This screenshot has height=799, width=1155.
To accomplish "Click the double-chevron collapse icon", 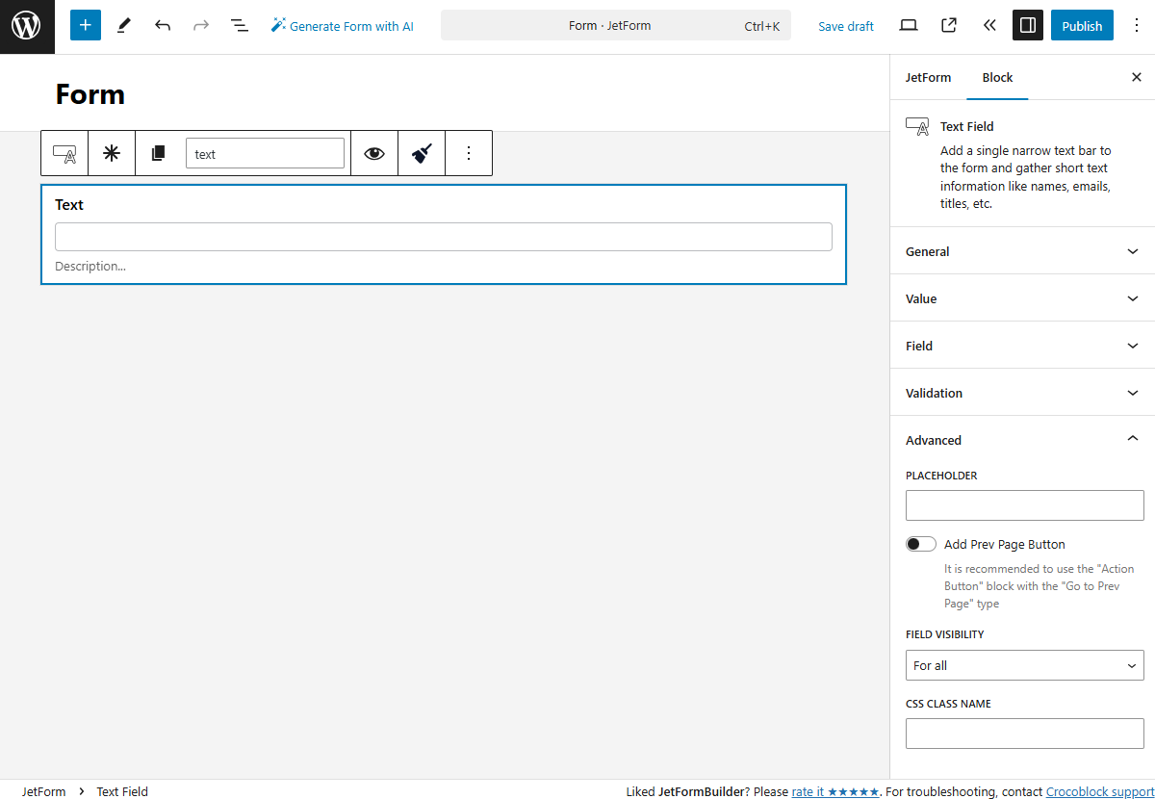I will pyautogui.click(x=989, y=26).
